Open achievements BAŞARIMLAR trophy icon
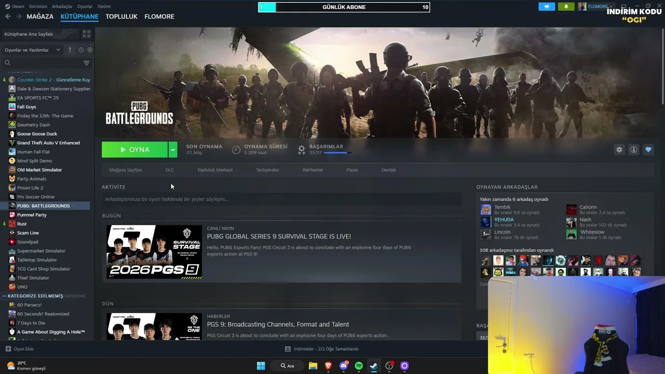 (x=301, y=150)
